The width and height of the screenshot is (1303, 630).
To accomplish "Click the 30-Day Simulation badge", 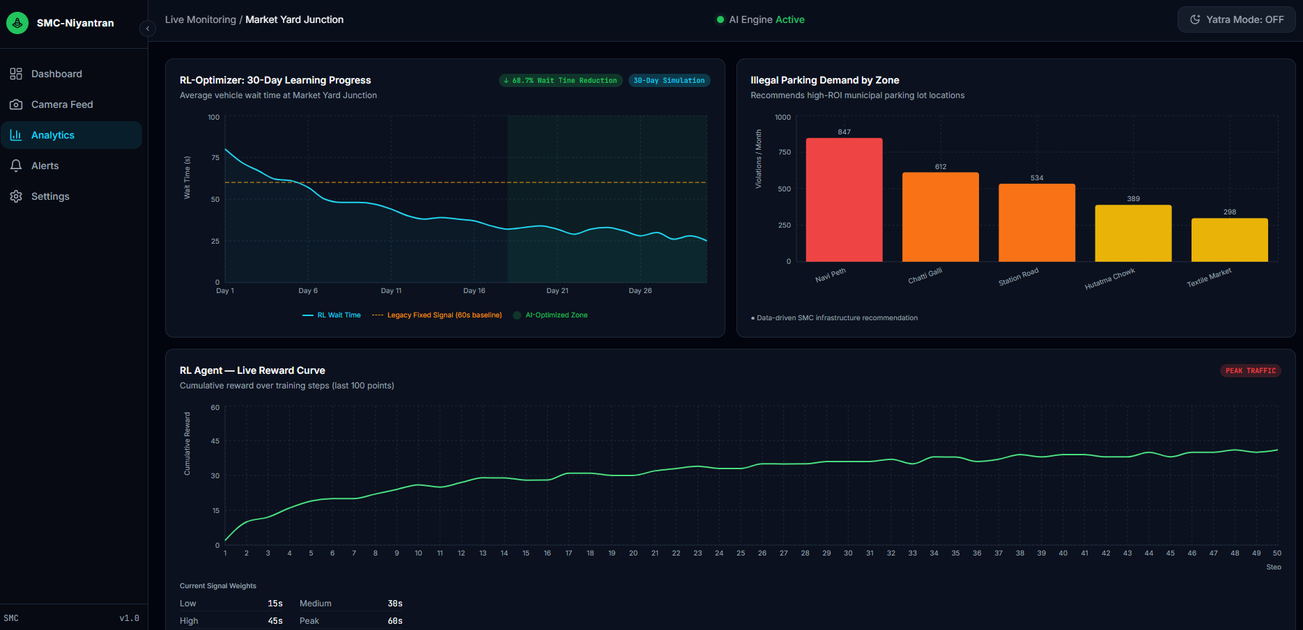I will tap(669, 81).
